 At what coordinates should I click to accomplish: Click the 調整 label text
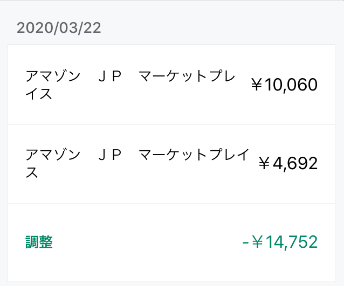[x=39, y=242]
